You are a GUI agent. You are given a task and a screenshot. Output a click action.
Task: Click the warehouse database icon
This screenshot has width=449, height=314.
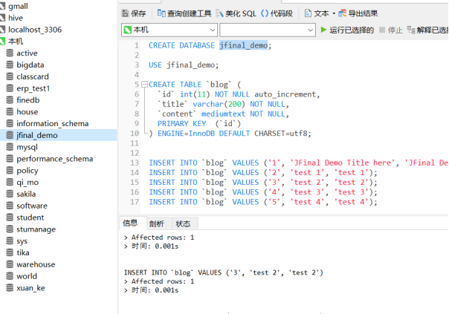10,264
